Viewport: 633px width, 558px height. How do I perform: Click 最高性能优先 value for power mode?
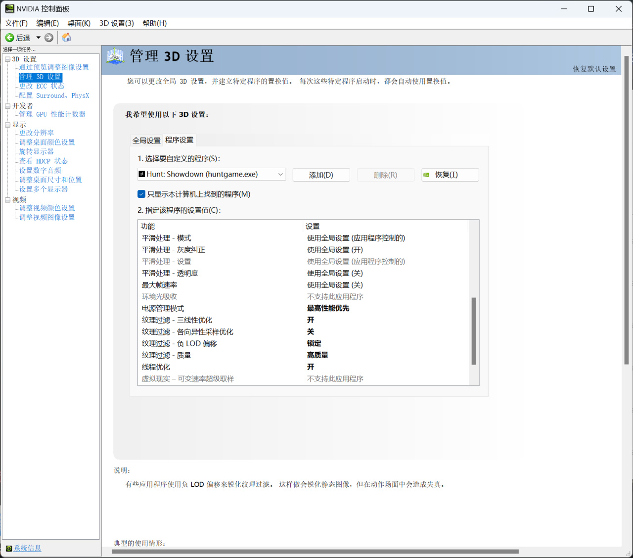click(328, 308)
